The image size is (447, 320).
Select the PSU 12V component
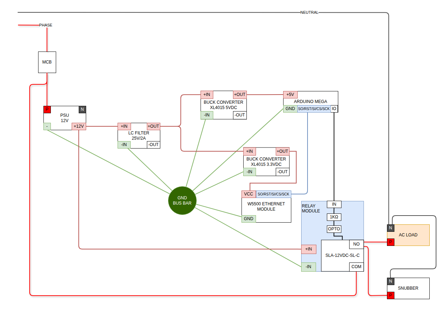pos(65,117)
